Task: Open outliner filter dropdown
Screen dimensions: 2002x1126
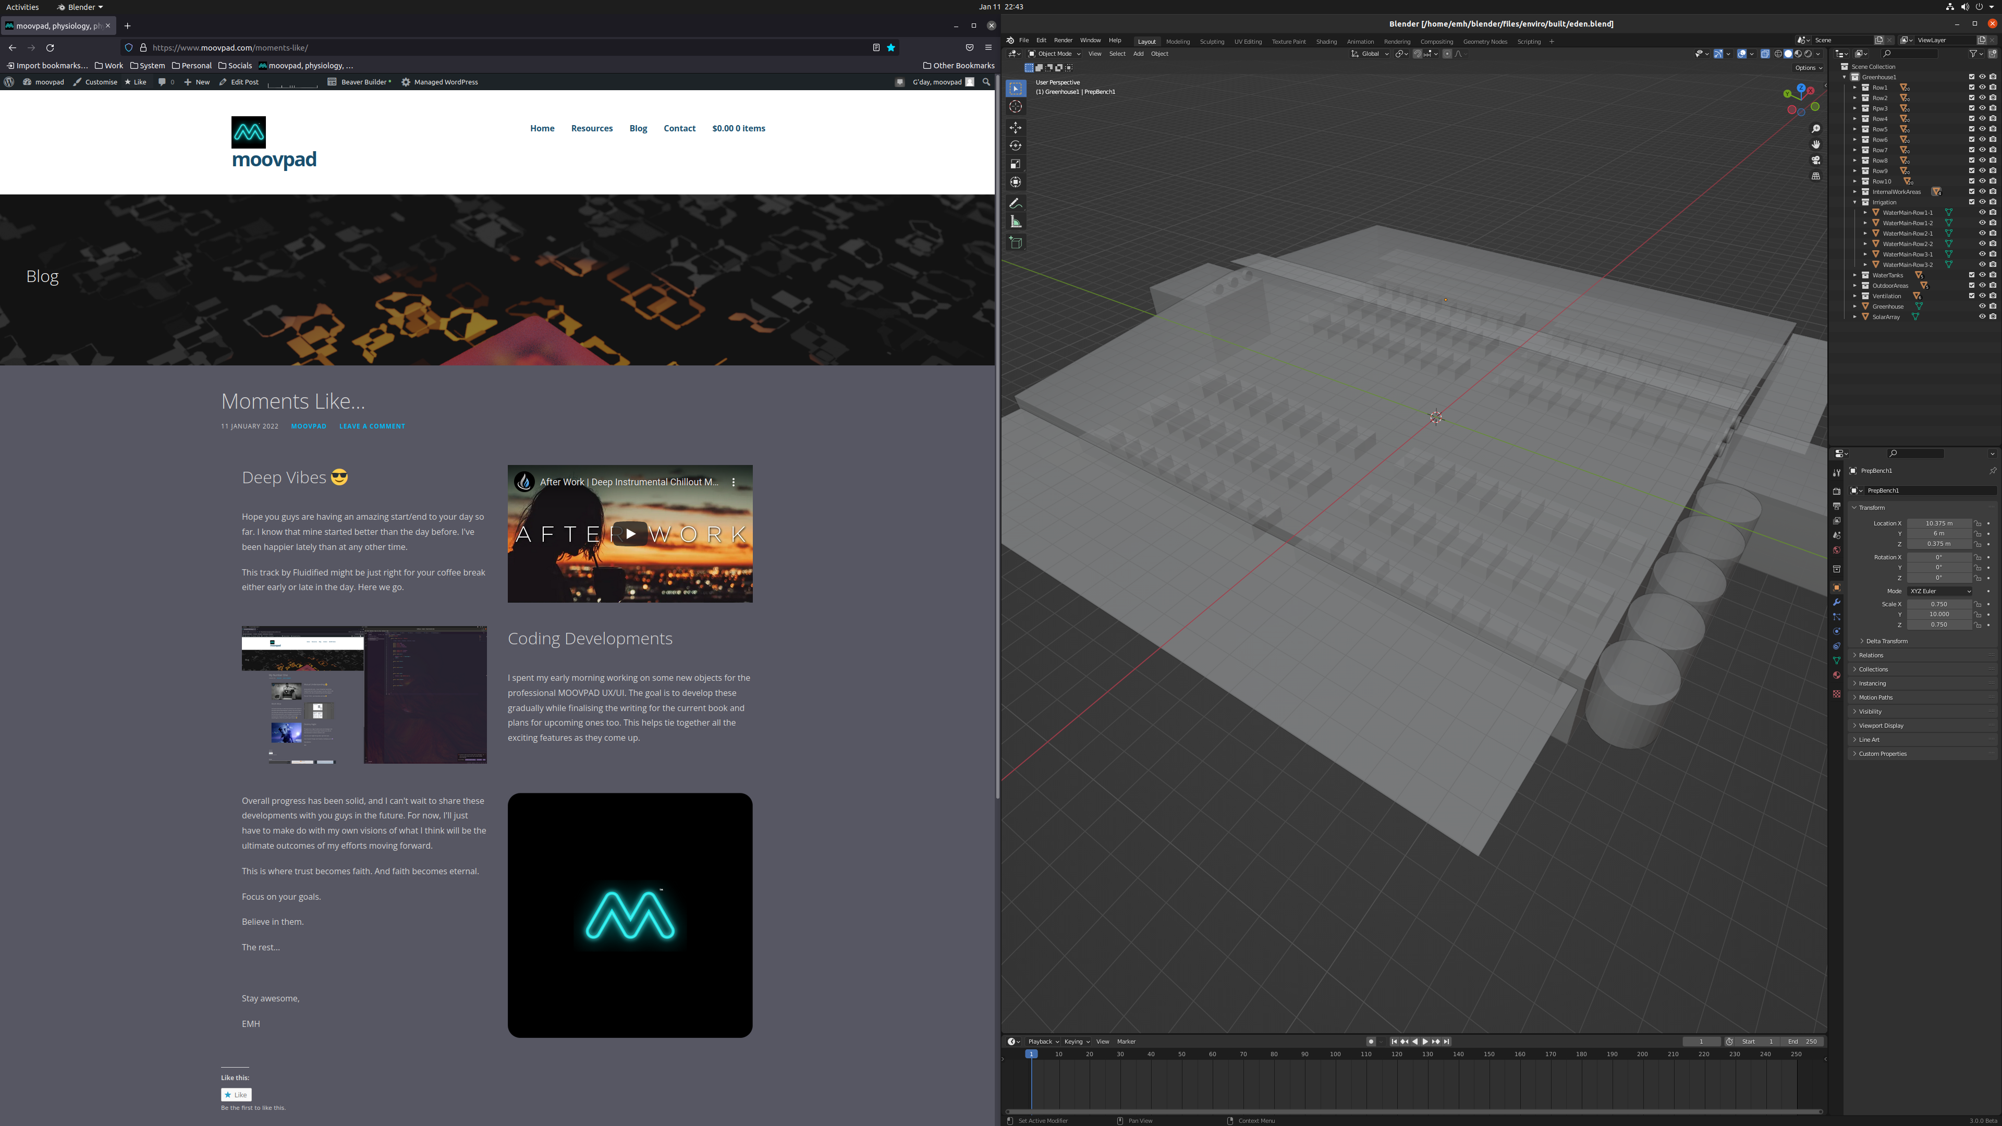Action: click(x=1975, y=54)
